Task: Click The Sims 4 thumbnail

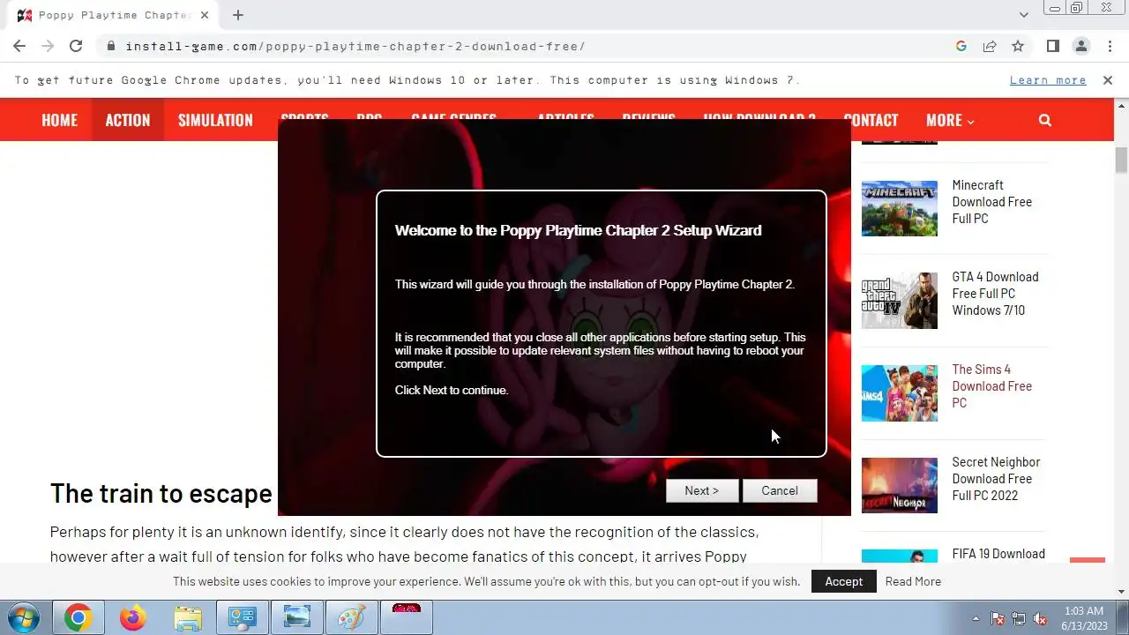Action: 900,393
